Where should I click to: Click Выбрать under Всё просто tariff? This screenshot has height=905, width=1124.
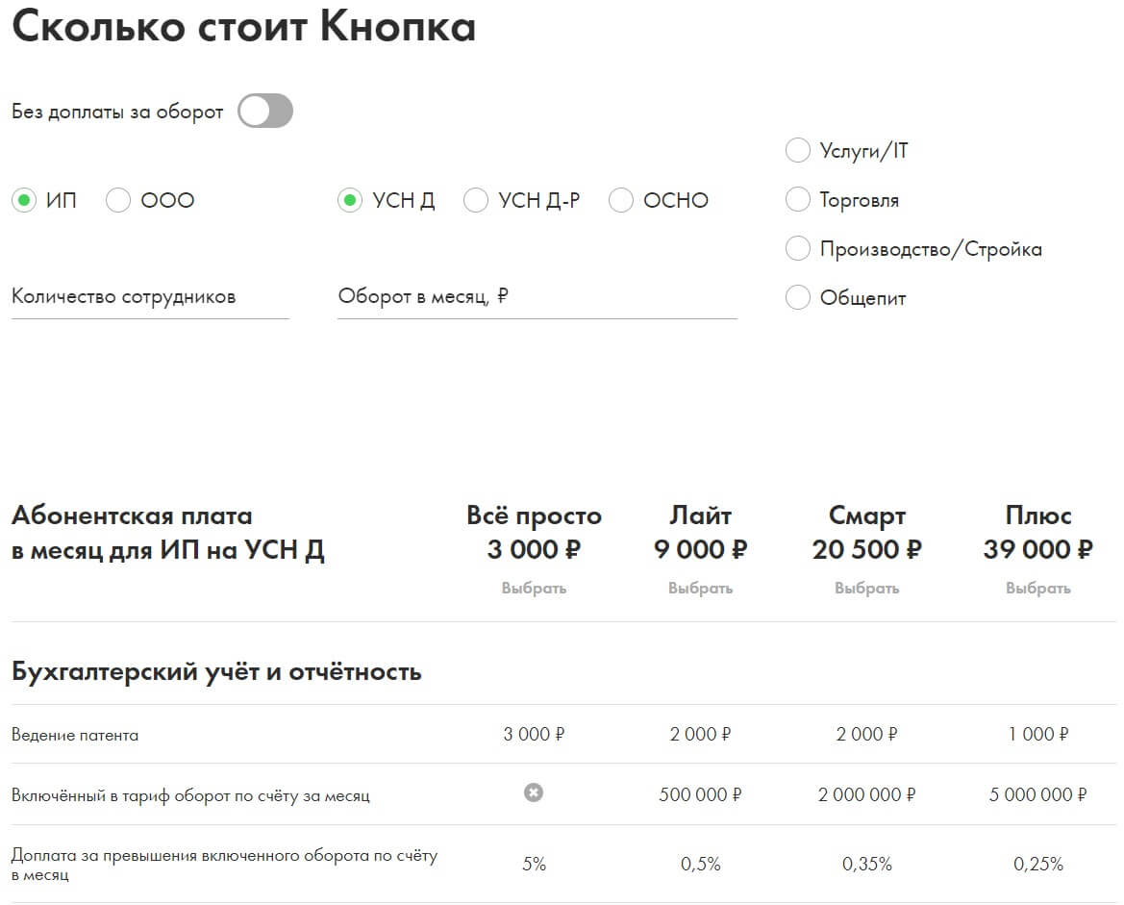[534, 588]
